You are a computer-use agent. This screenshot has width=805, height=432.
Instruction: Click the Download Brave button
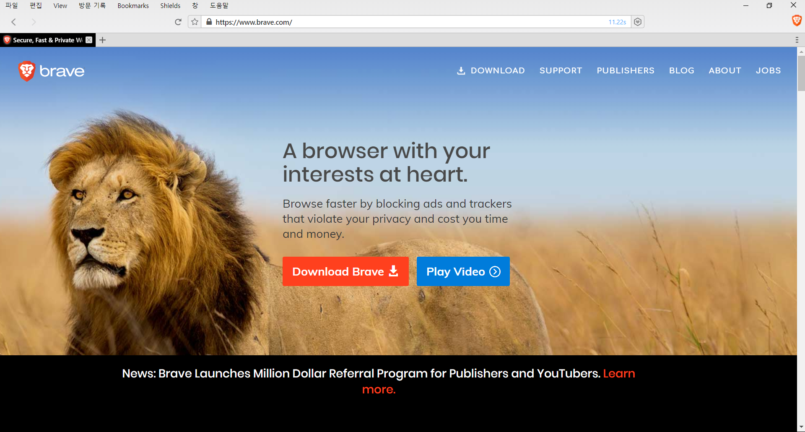click(x=345, y=271)
